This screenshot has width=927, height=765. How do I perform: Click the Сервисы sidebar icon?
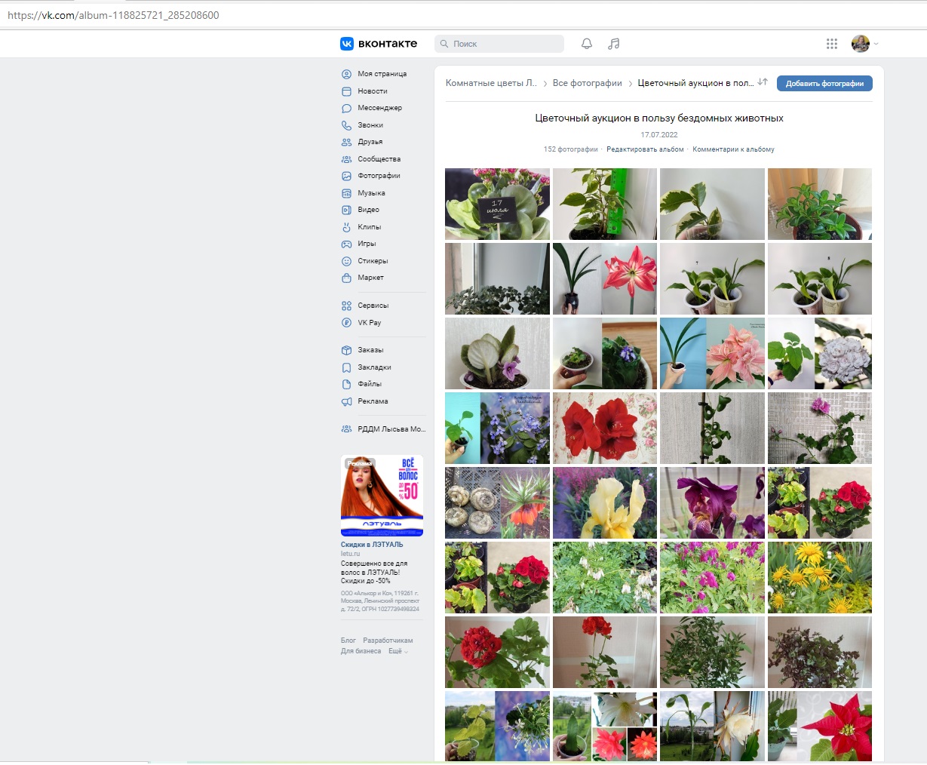347,306
